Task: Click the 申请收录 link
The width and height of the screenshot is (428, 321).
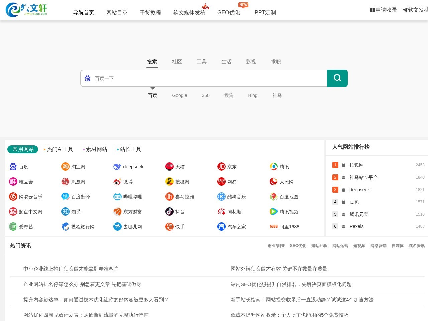Action: (384, 10)
